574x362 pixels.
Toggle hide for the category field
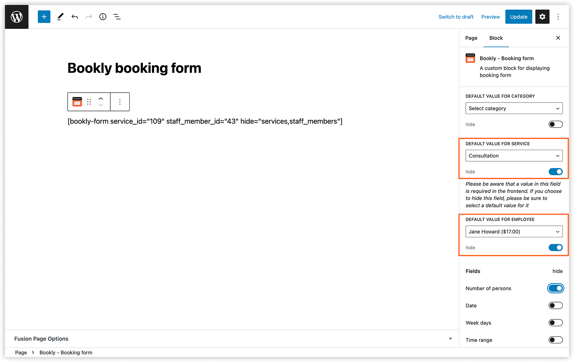click(x=556, y=124)
